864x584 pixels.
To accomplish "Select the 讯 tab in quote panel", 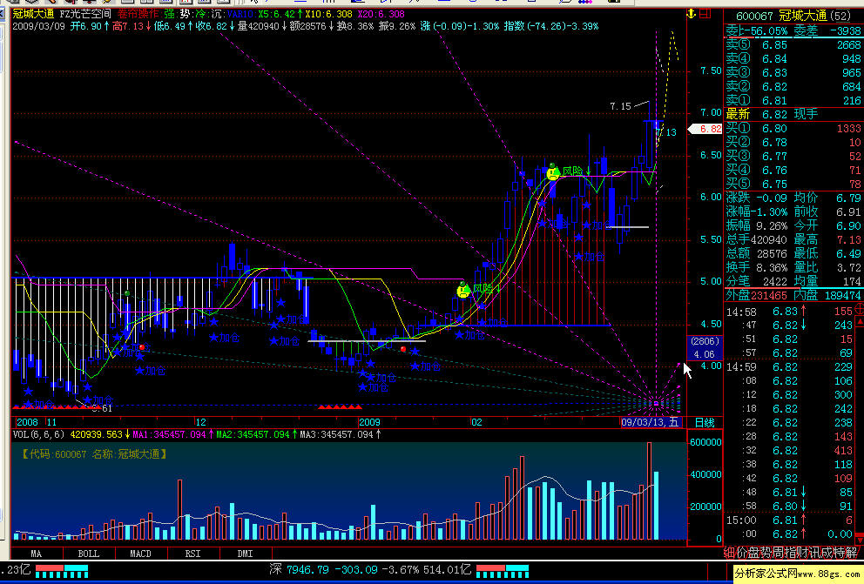I will (814, 553).
